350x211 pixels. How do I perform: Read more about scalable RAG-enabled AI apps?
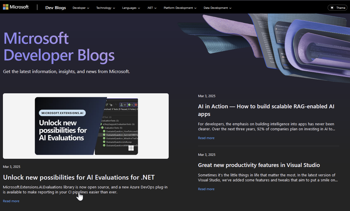coord(206,138)
